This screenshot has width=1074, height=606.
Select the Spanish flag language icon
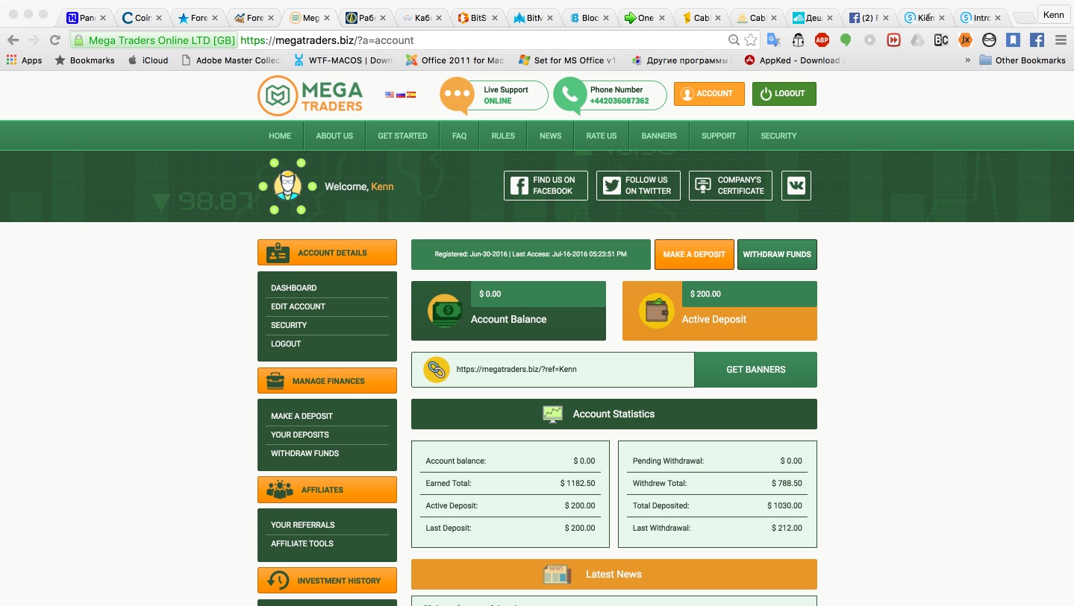(x=411, y=95)
